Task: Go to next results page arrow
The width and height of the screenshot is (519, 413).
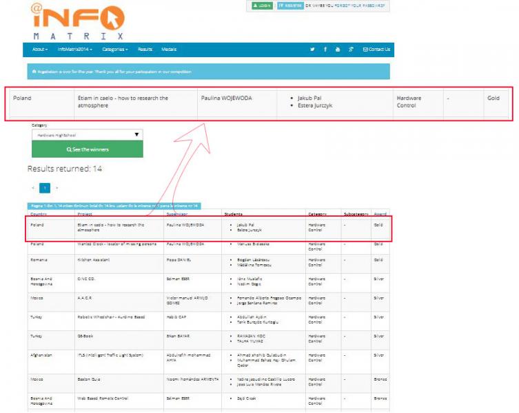Action: click(x=57, y=188)
